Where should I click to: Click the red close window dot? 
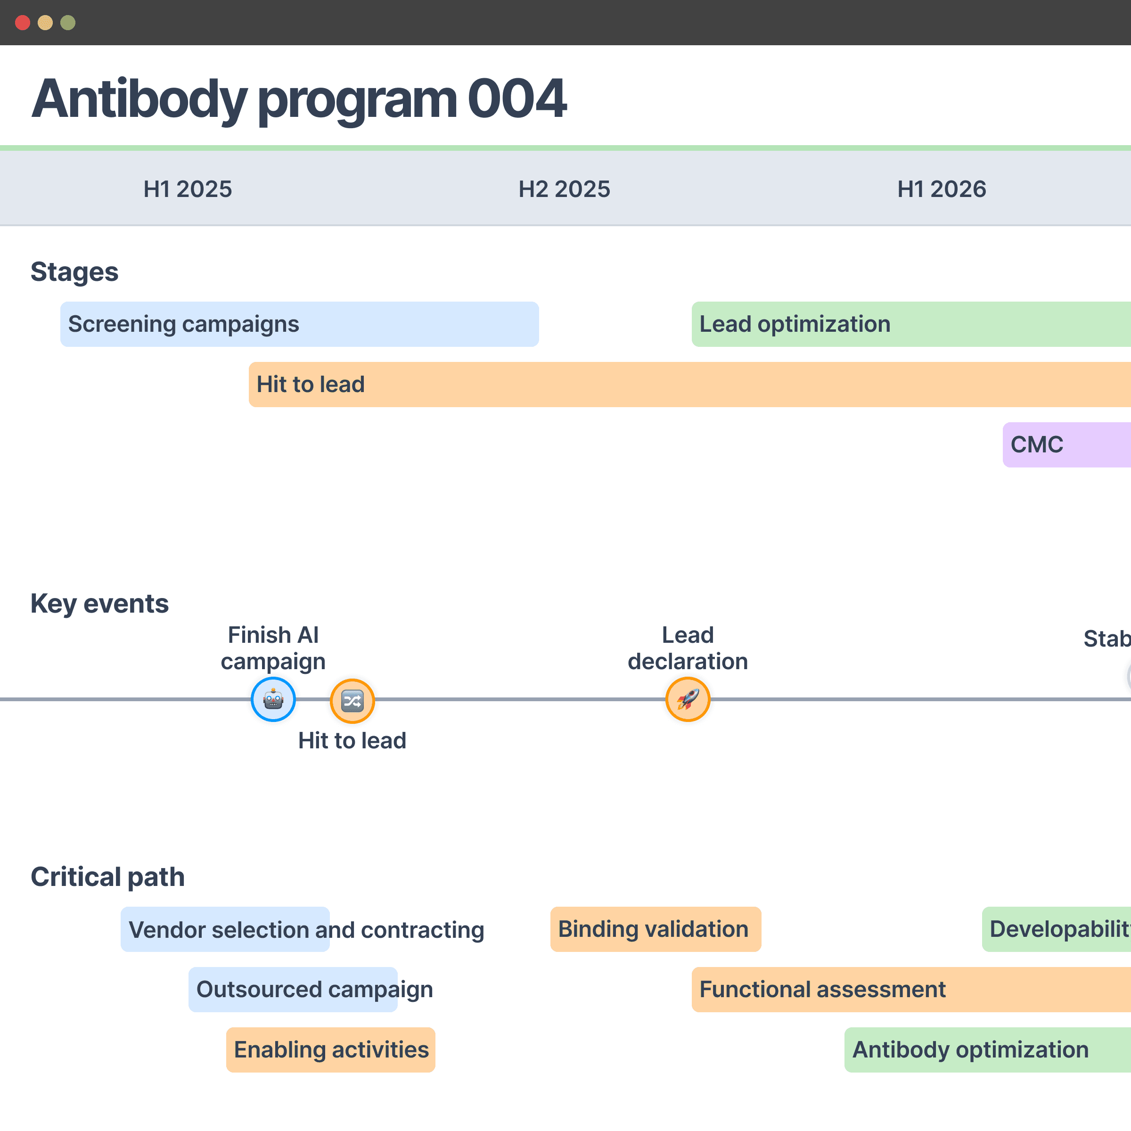tap(23, 23)
